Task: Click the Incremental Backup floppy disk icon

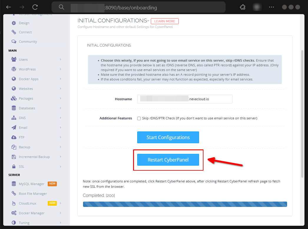Action: point(14,157)
